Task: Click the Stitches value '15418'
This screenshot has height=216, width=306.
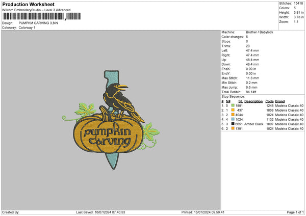Action: point(298,4)
